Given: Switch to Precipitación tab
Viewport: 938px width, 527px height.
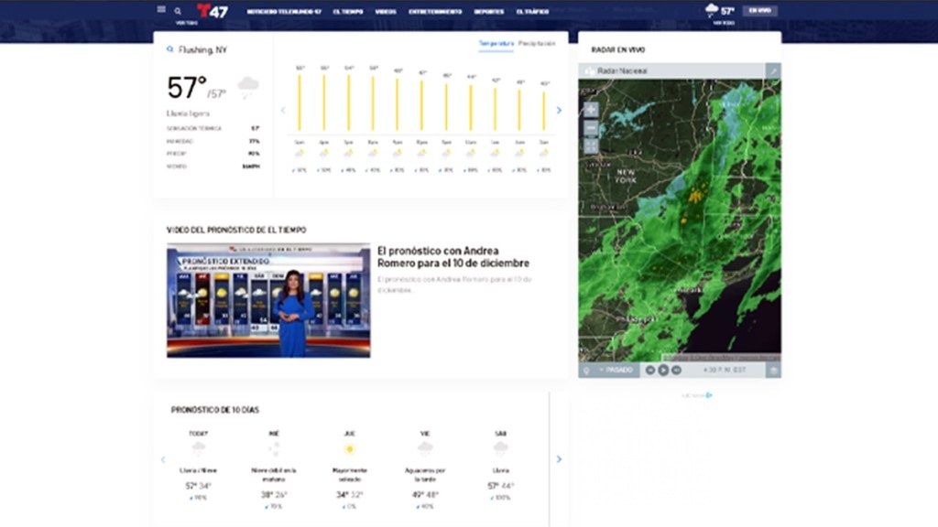Looking at the screenshot, I should pos(537,44).
